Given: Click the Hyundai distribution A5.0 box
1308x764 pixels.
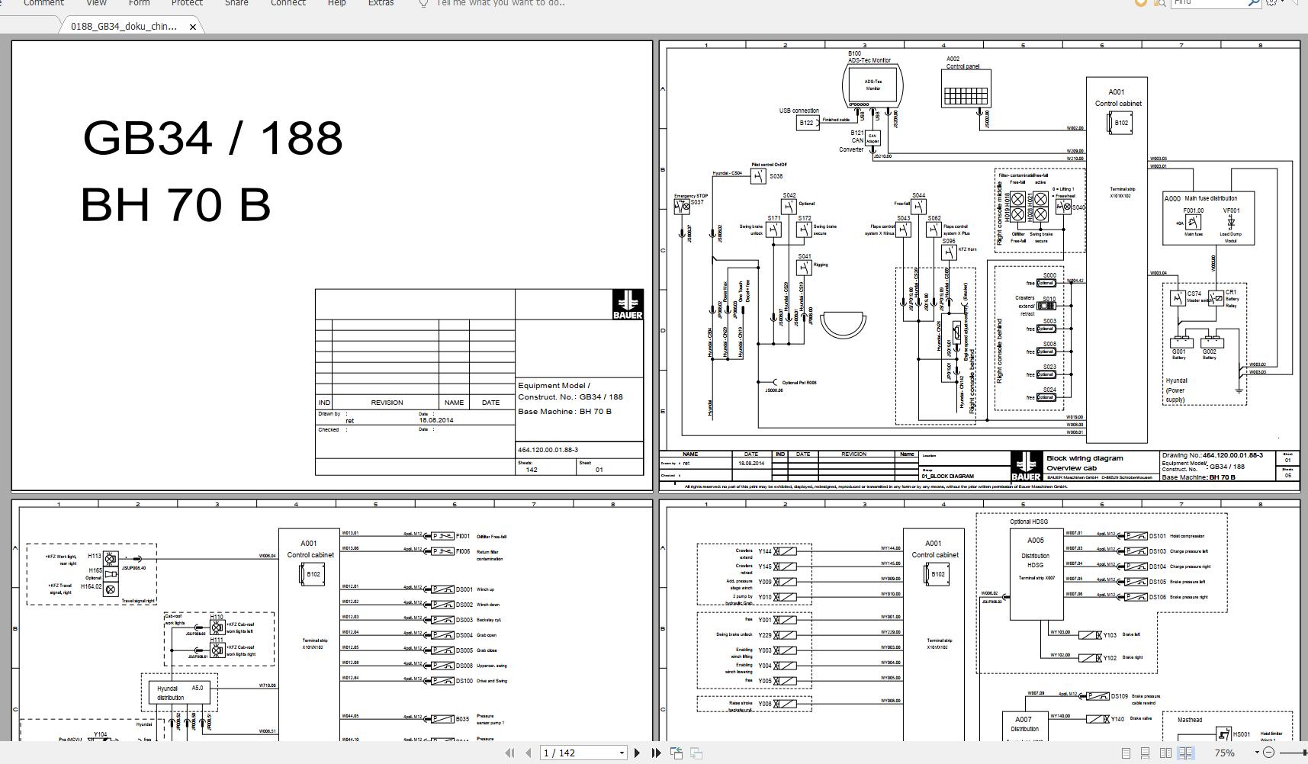Looking at the screenshot, I should click(180, 692).
